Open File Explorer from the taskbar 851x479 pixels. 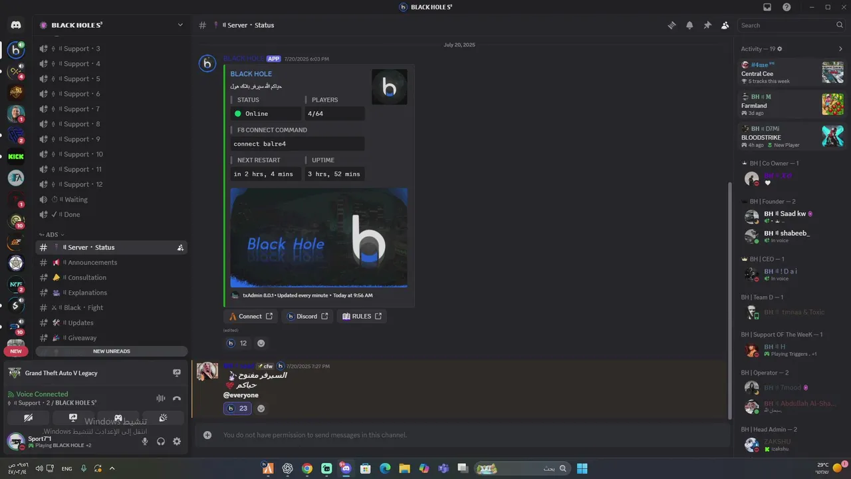[x=404, y=468]
